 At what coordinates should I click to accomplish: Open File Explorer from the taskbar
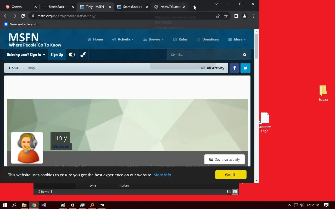(24, 205)
